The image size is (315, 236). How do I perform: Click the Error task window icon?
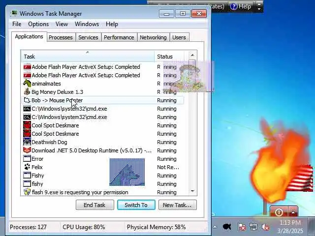point(27,158)
